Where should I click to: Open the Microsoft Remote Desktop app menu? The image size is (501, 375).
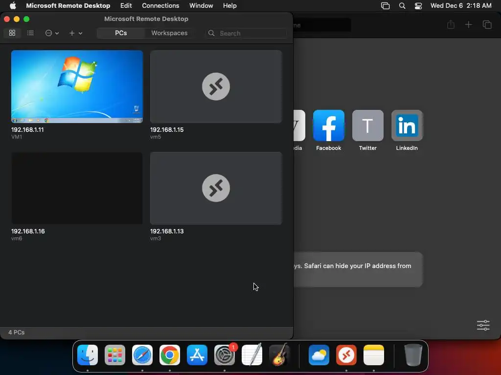pos(68,5)
